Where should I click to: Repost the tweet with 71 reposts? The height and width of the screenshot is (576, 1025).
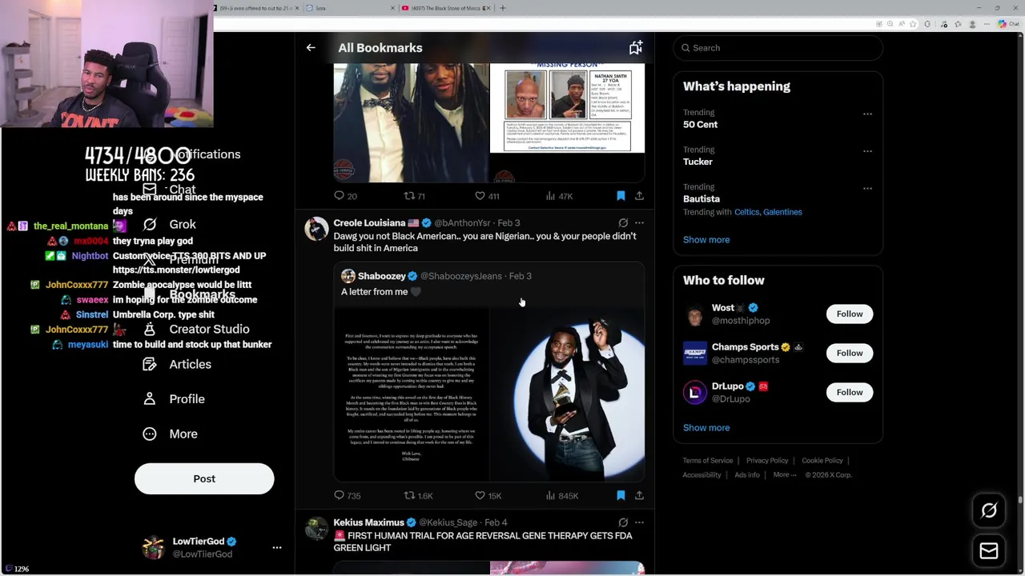click(x=414, y=196)
